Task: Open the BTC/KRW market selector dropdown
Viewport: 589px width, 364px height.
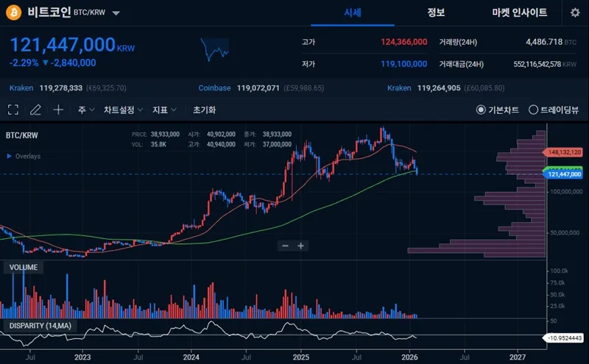Action: pos(116,13)
